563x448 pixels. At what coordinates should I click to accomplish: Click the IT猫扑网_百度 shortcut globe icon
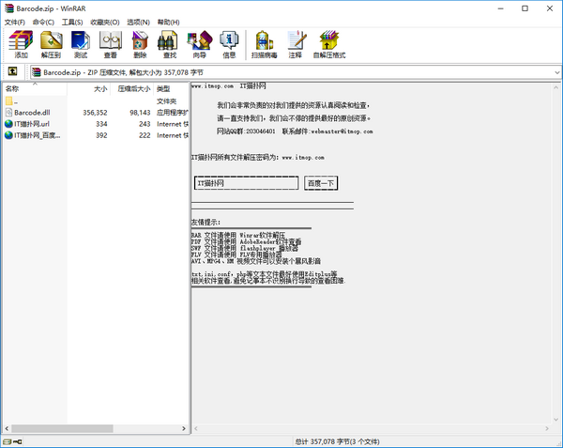[x=9, y=135]
